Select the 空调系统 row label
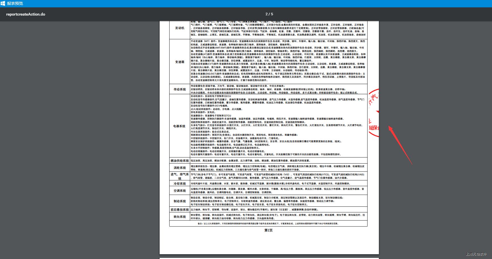 (x=180, y=190)
